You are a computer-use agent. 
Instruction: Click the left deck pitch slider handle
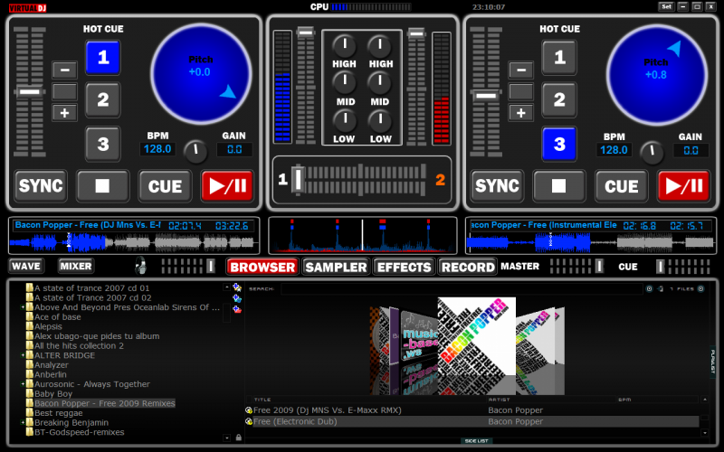pos(30,92)
